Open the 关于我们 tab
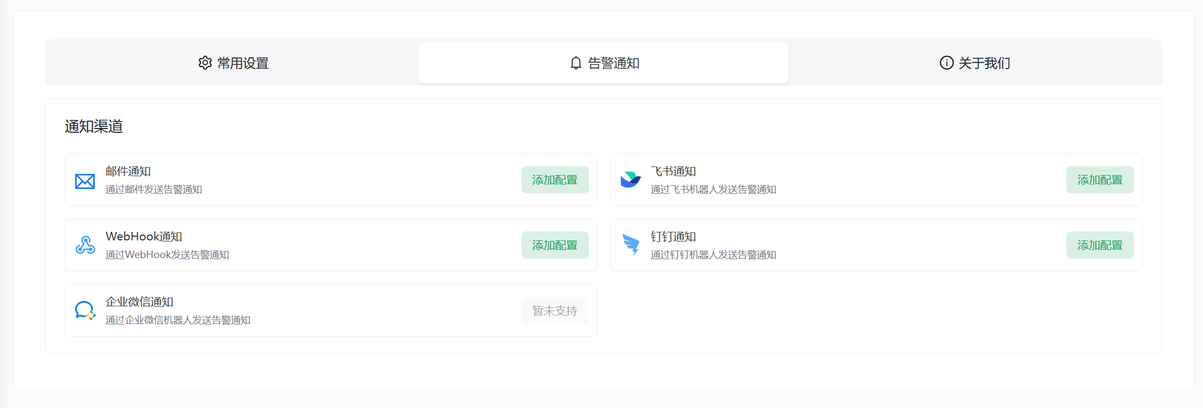This screenshot has width=1203, height=408. tap(975, 63)
